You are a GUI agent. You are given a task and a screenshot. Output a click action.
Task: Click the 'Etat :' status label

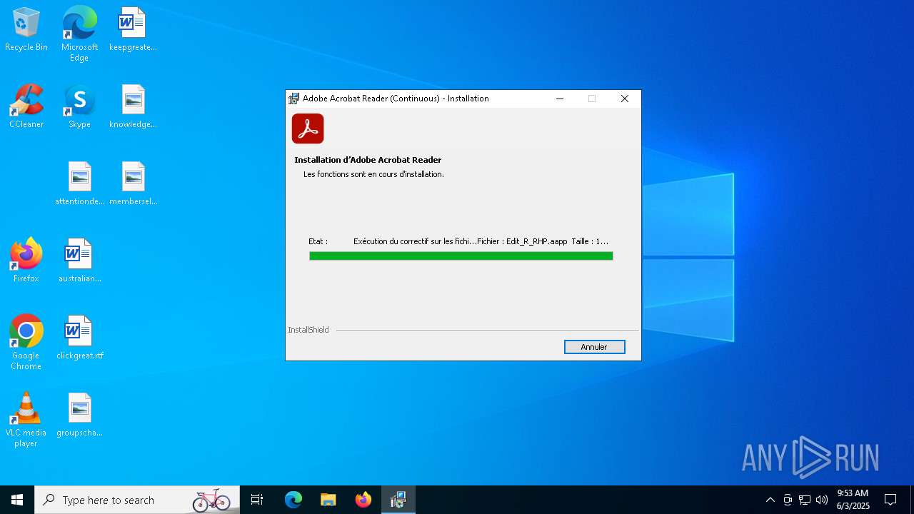click(x=318, y=241)
